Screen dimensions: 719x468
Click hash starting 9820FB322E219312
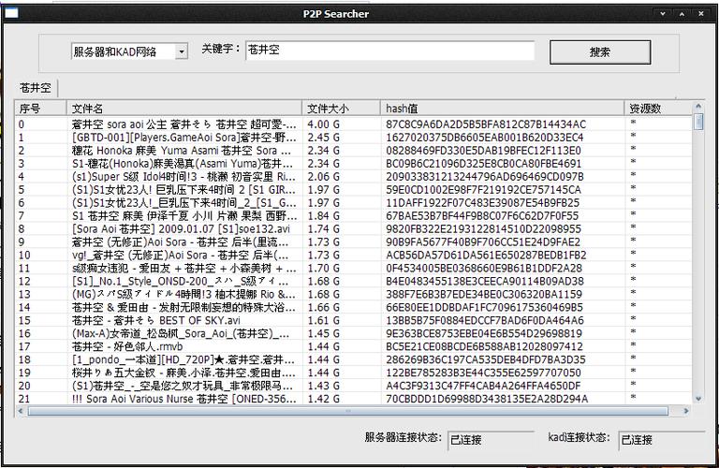tap(483, 228)
